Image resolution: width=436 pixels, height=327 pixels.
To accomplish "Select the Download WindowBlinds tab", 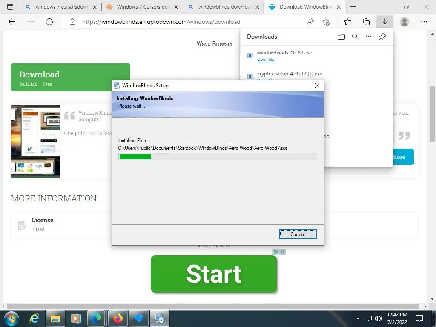I will [x=305, y=7].
